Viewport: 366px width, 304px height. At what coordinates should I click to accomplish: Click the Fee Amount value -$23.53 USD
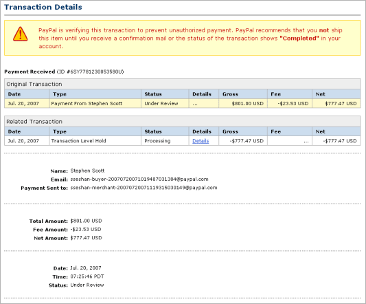[x=86, y=230]
